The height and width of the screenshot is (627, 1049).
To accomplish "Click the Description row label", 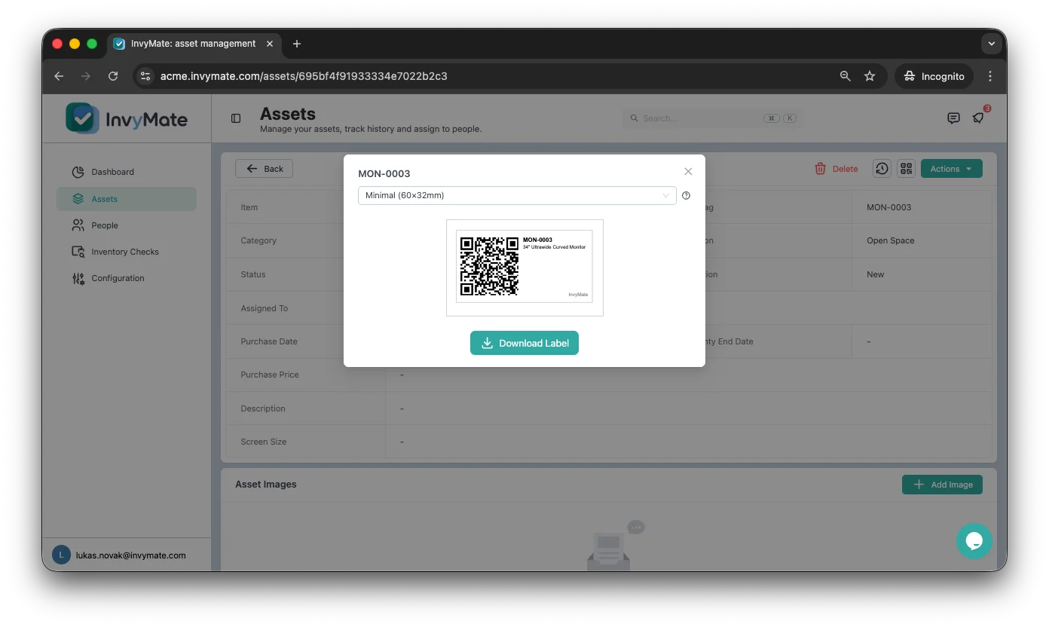I will coord(263,408).
